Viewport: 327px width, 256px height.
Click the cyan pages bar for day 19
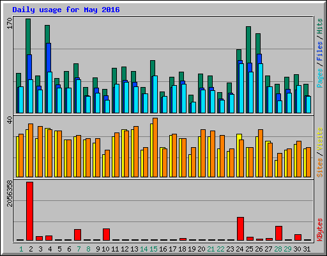coord(194,108)
